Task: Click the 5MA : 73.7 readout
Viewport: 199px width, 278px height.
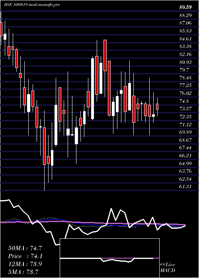Action: (23, 272)
